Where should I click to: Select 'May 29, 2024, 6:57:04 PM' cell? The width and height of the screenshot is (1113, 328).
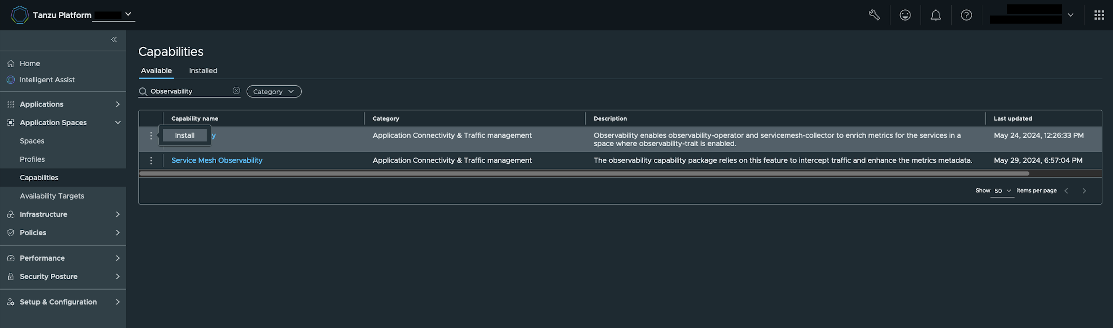1038,161
